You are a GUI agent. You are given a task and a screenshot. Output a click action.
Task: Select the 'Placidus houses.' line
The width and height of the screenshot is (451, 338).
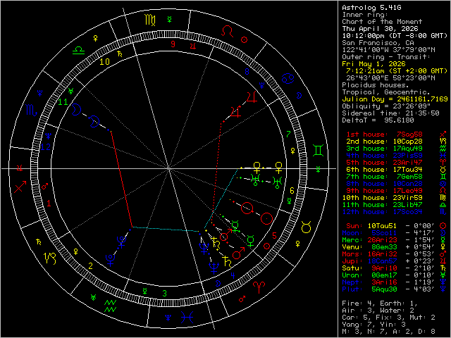[376, 85]
